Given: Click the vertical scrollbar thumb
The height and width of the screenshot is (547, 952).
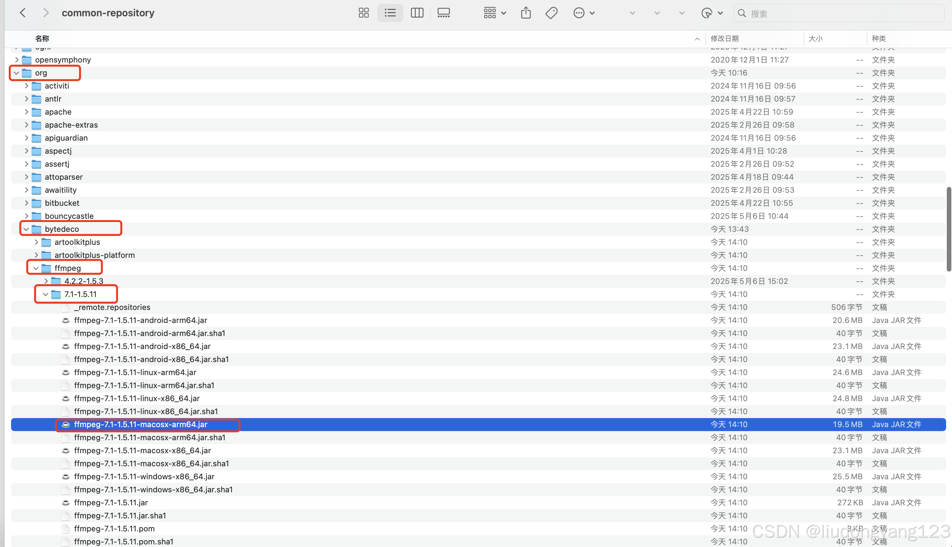Looking at the screenshot, I should coord(949,229).
